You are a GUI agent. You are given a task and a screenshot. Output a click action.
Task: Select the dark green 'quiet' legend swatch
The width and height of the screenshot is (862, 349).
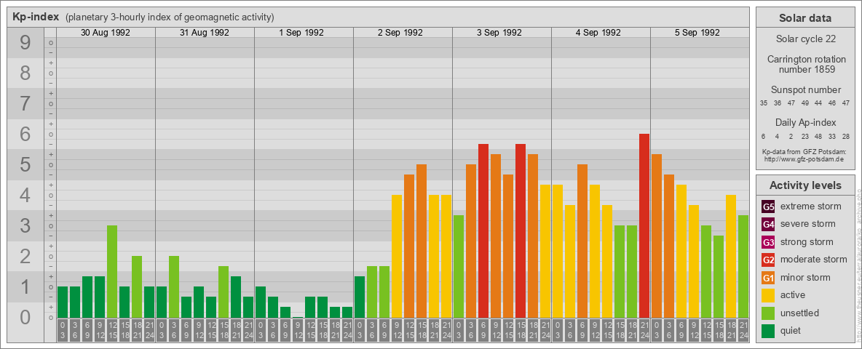coord(768,330)
